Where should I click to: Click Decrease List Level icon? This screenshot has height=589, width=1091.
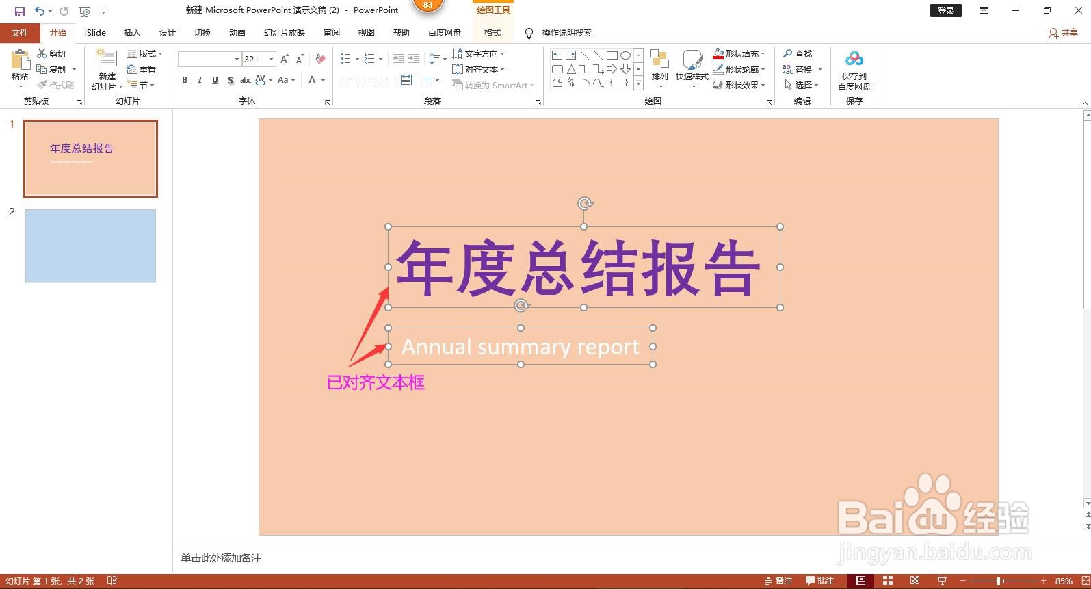tap(399, 59)
